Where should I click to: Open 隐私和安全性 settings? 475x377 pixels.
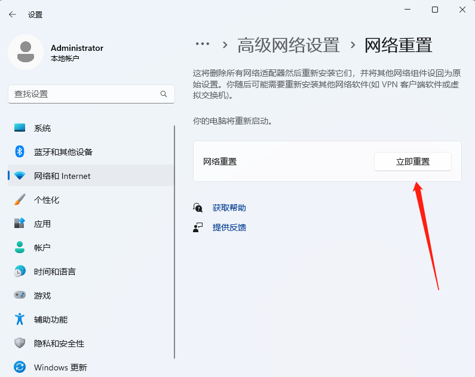point(91,343)
